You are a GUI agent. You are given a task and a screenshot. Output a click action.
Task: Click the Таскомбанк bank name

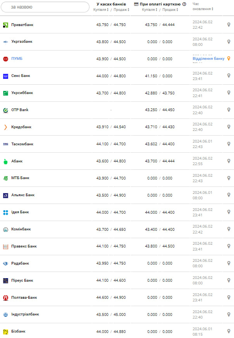tap(22, 144)
